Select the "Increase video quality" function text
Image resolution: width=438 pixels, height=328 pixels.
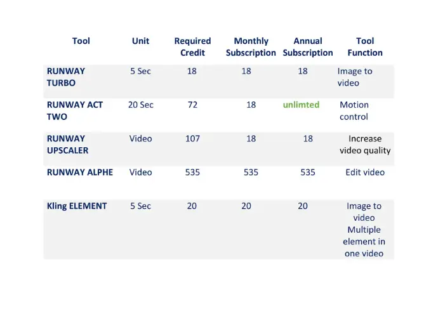tap(365, 144)
